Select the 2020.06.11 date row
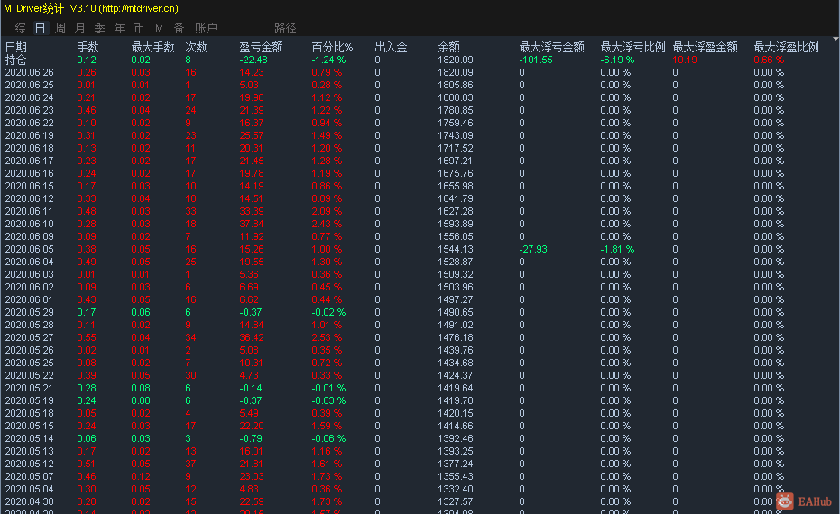Viewport: 840px width, 515px height. click(x=30, y=211)
